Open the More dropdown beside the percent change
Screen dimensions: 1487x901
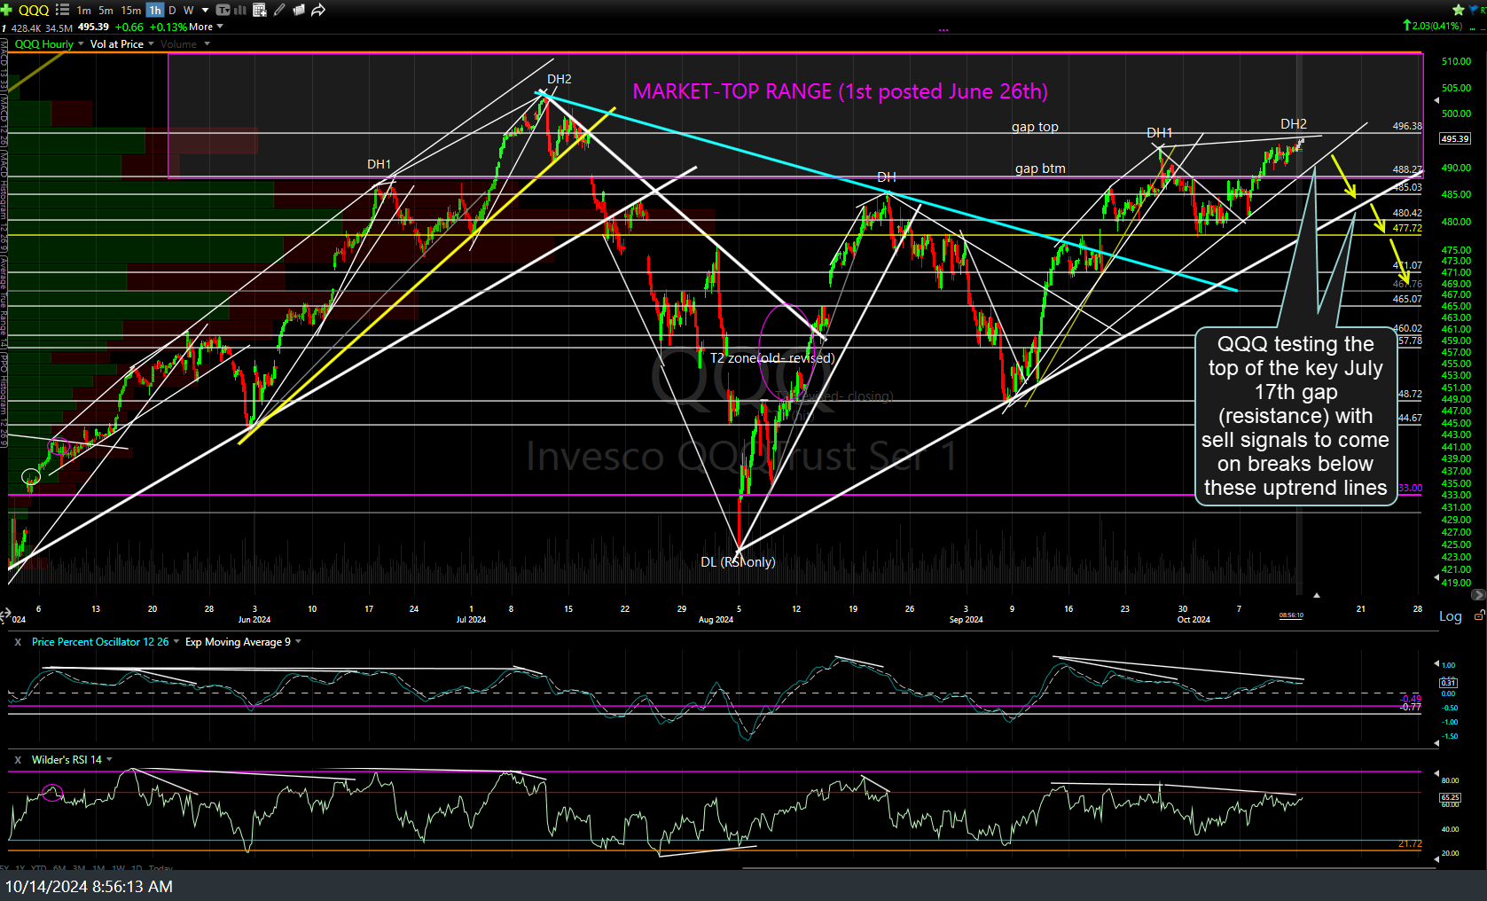point(200,27)
